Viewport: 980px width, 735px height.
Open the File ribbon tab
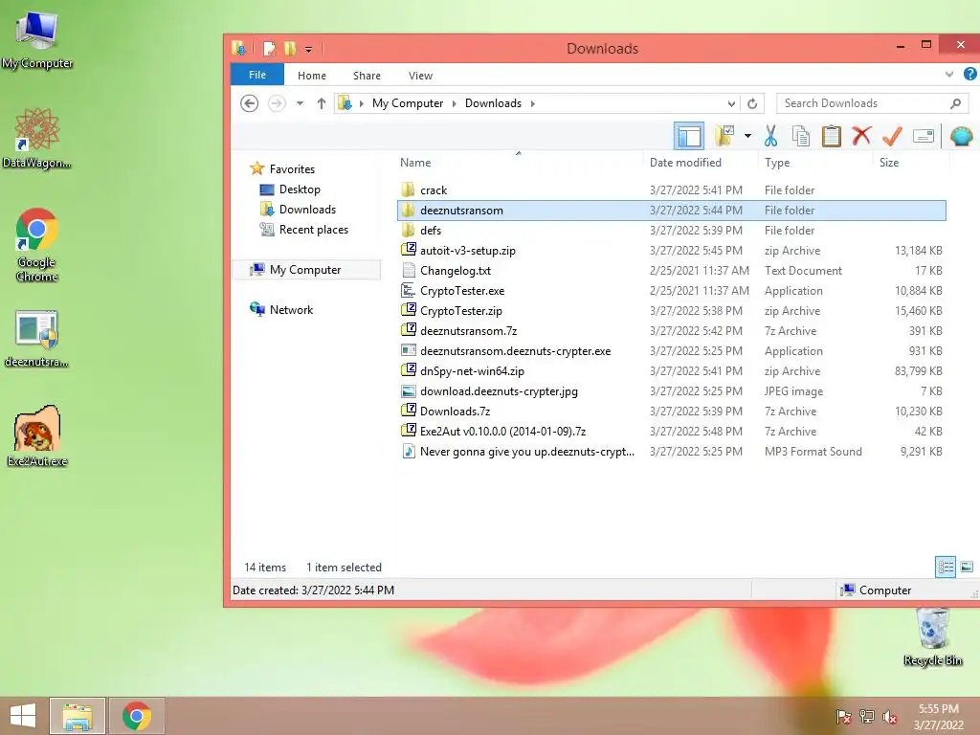click(257, 75)
